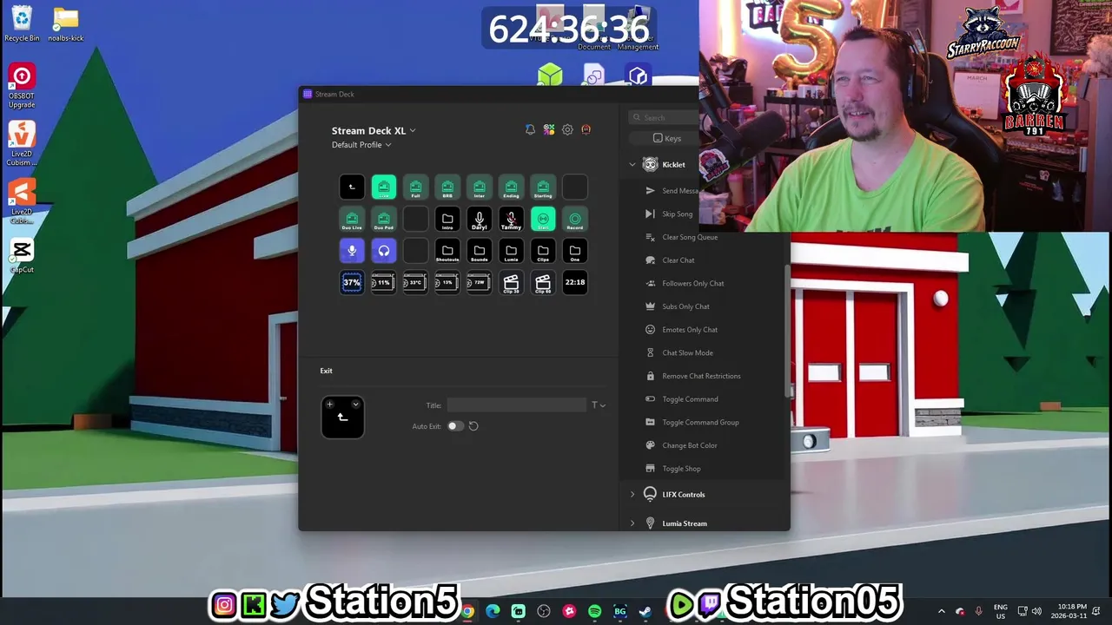1112x625 pixels.
Task: Open the user account avatar icon
Action: 586,129
